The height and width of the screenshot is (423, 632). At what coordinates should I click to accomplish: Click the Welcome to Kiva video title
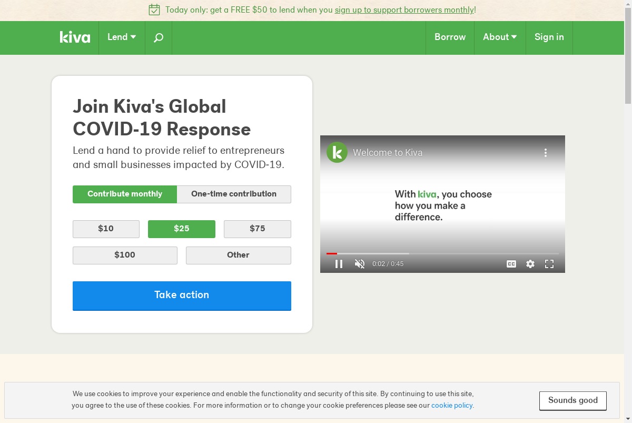[388, 153]
